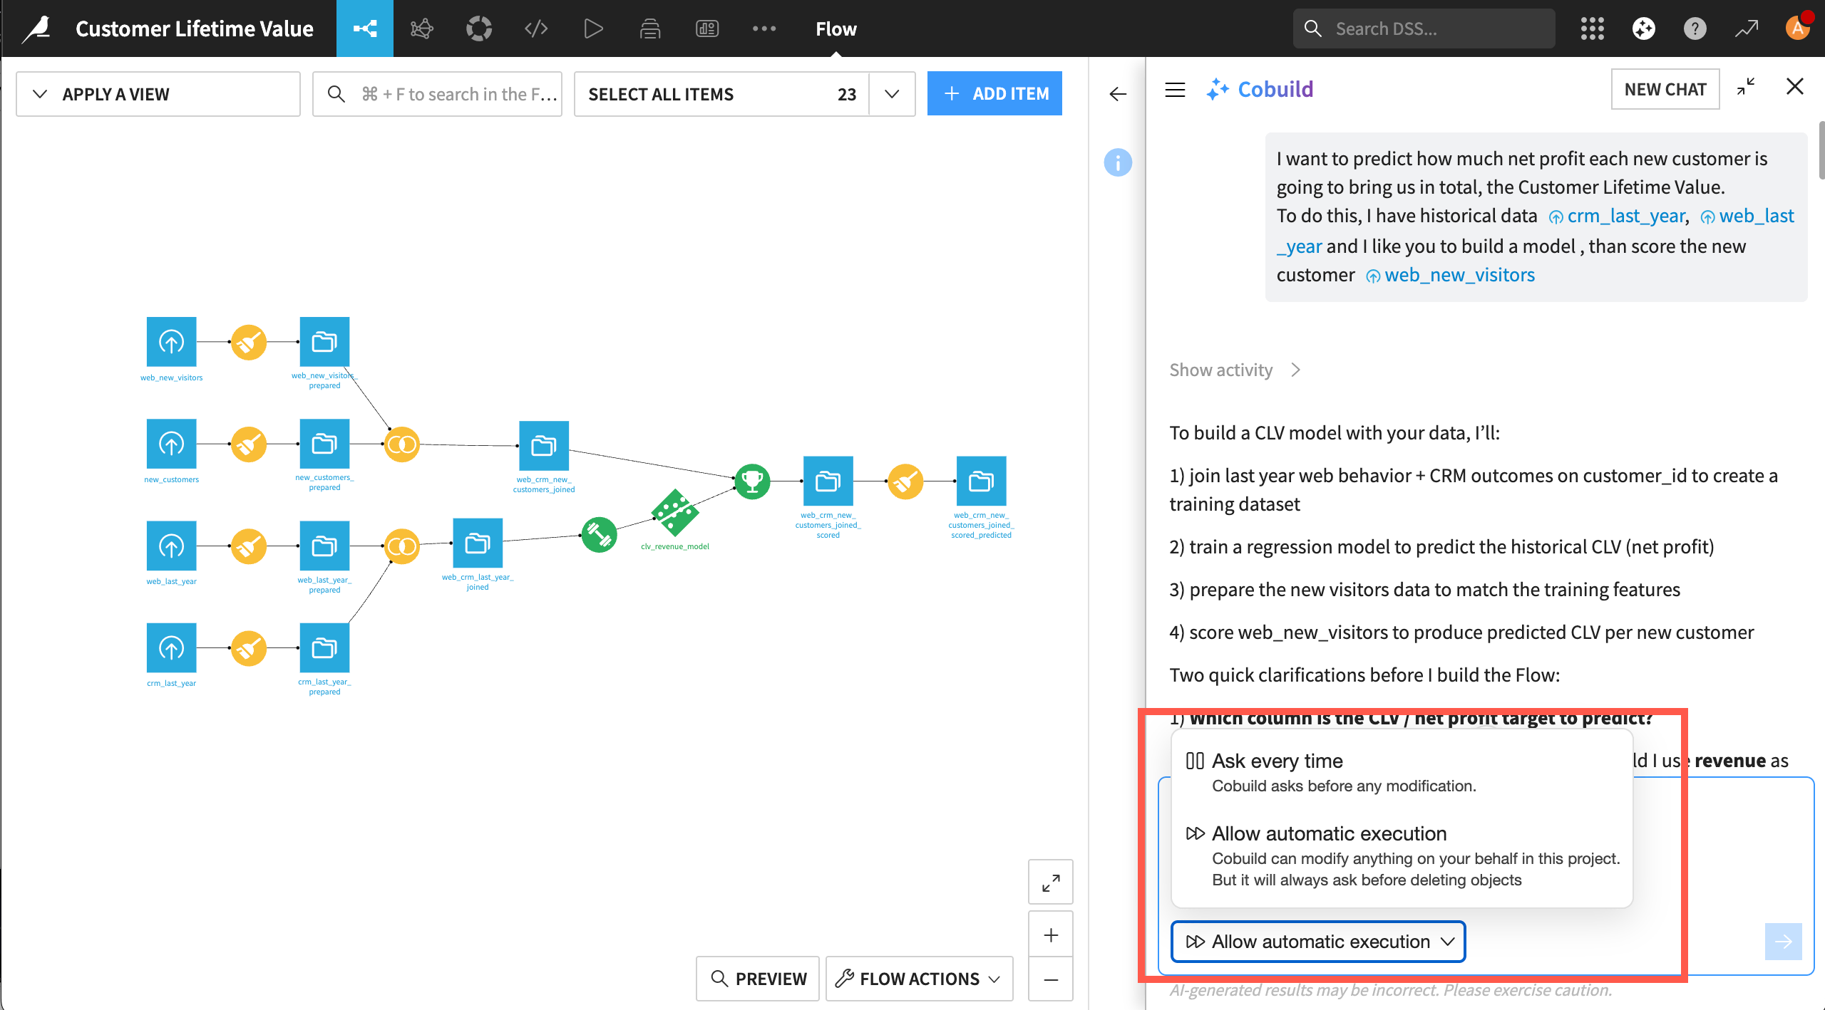Image resolution: width=1825 pixels, height=1010 pixels.
Task: Select the join recipe before web_crm_new_customers_joined
Action: [x=402, y=445]
